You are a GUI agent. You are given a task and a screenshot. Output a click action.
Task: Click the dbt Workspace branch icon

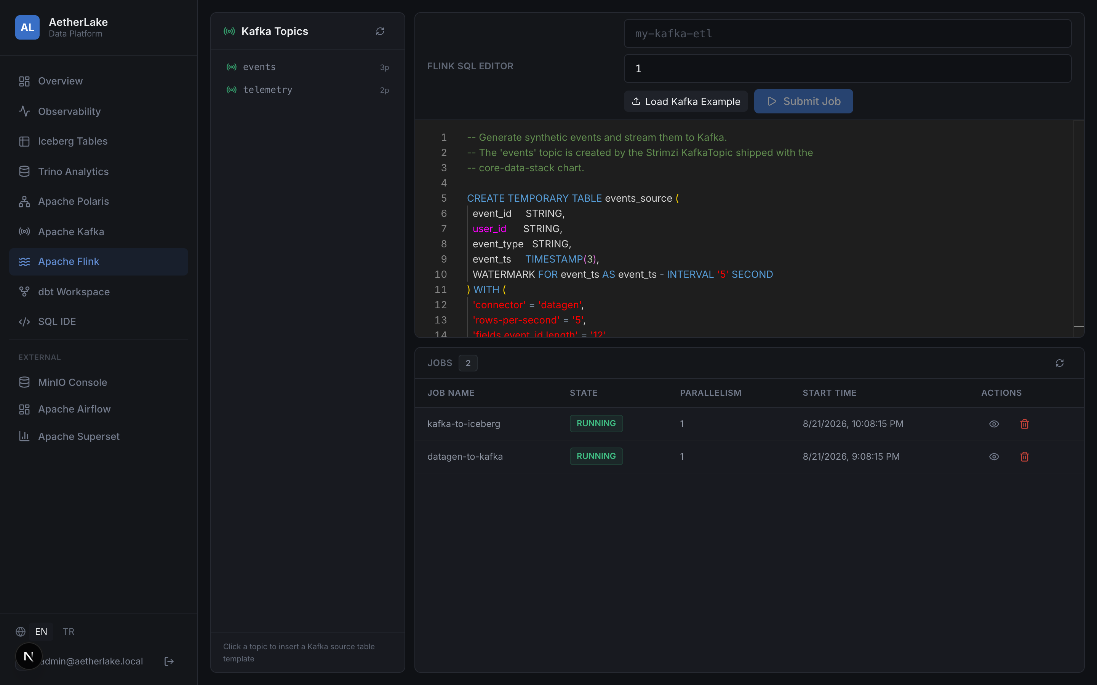tap(24, 292)
